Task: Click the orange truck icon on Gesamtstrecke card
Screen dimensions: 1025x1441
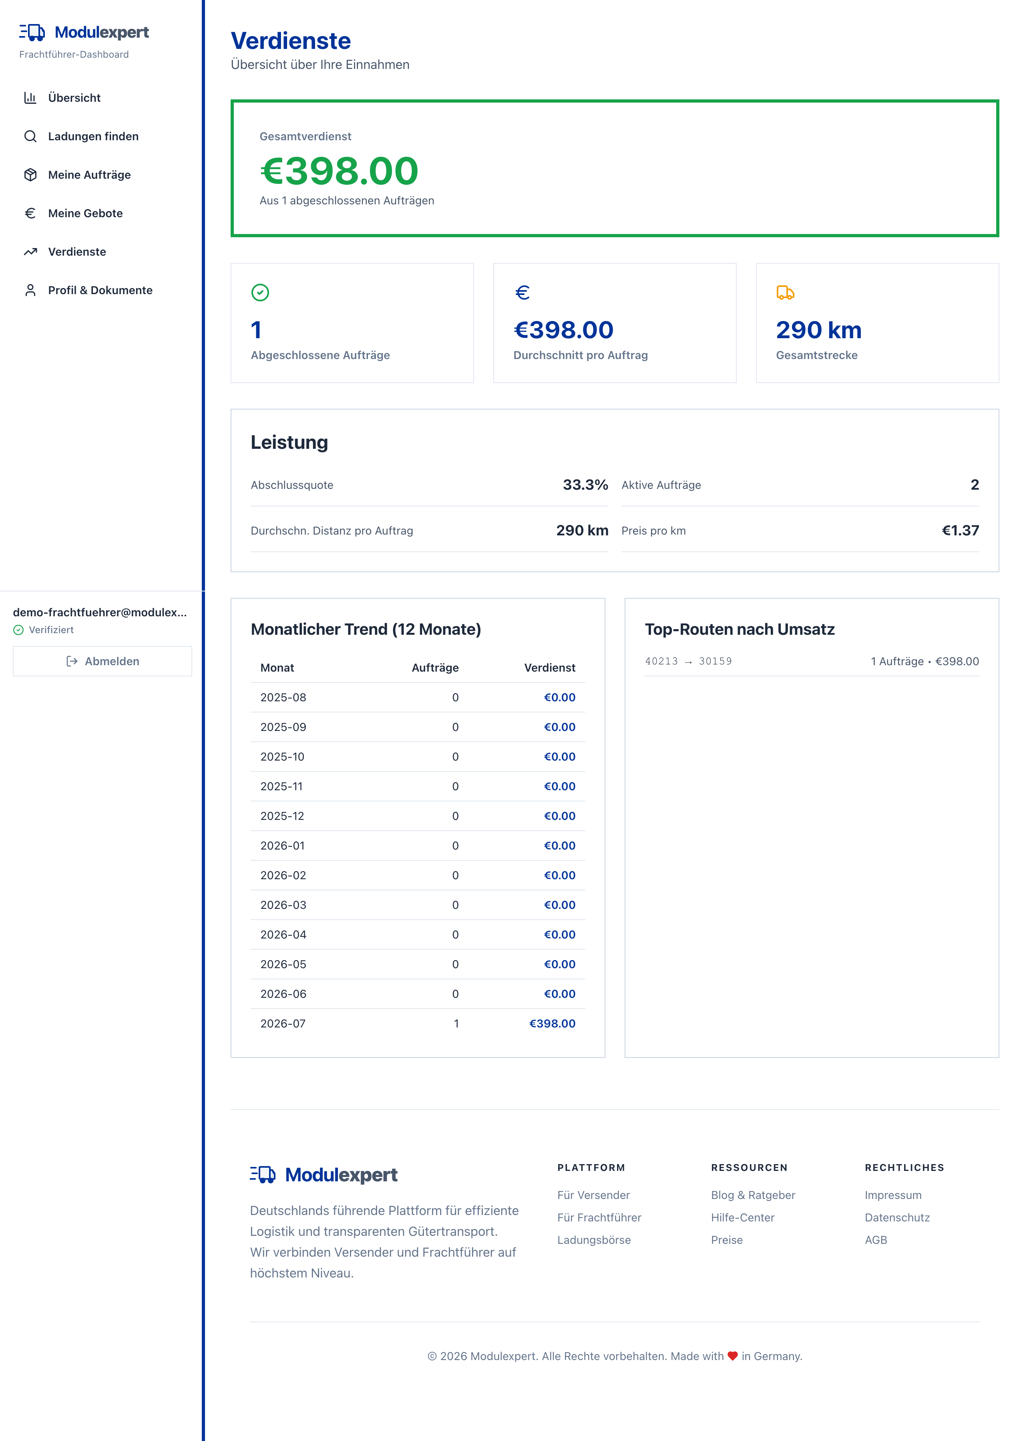Action: 785,293
